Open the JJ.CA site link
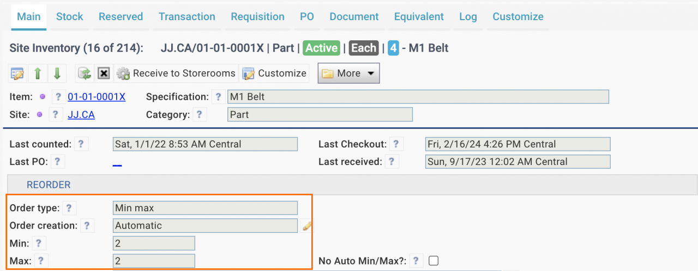The image size is (698, 271). 81,115
